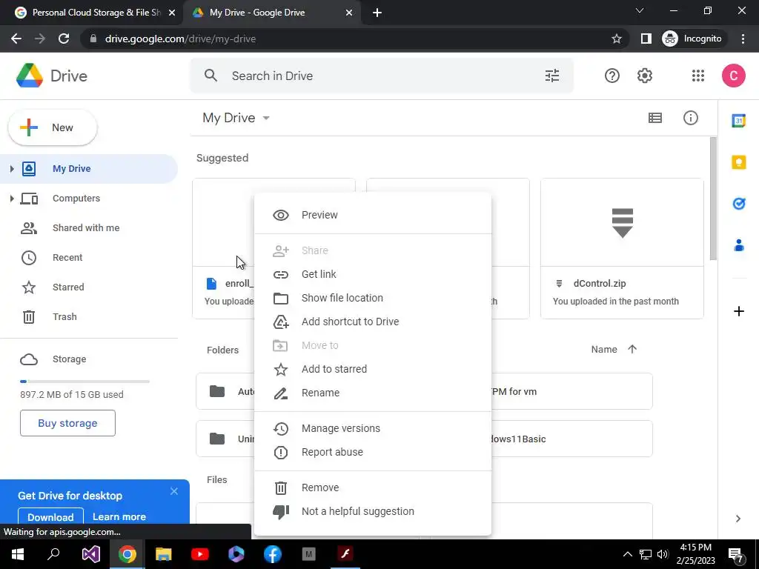
Task: Click the Incognito profile chip
Action: (x=694, y=39)
